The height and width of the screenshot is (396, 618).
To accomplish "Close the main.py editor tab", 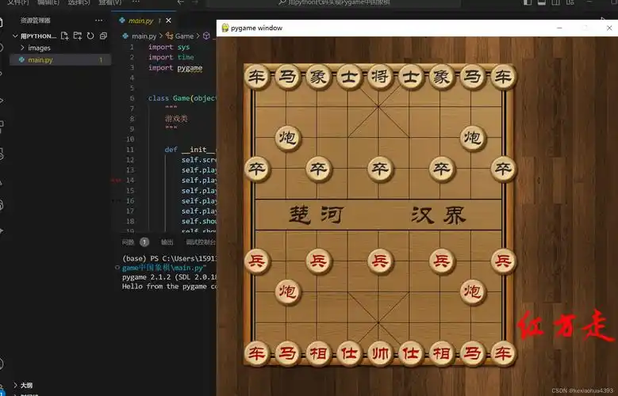I will click(x=169, y=21).
